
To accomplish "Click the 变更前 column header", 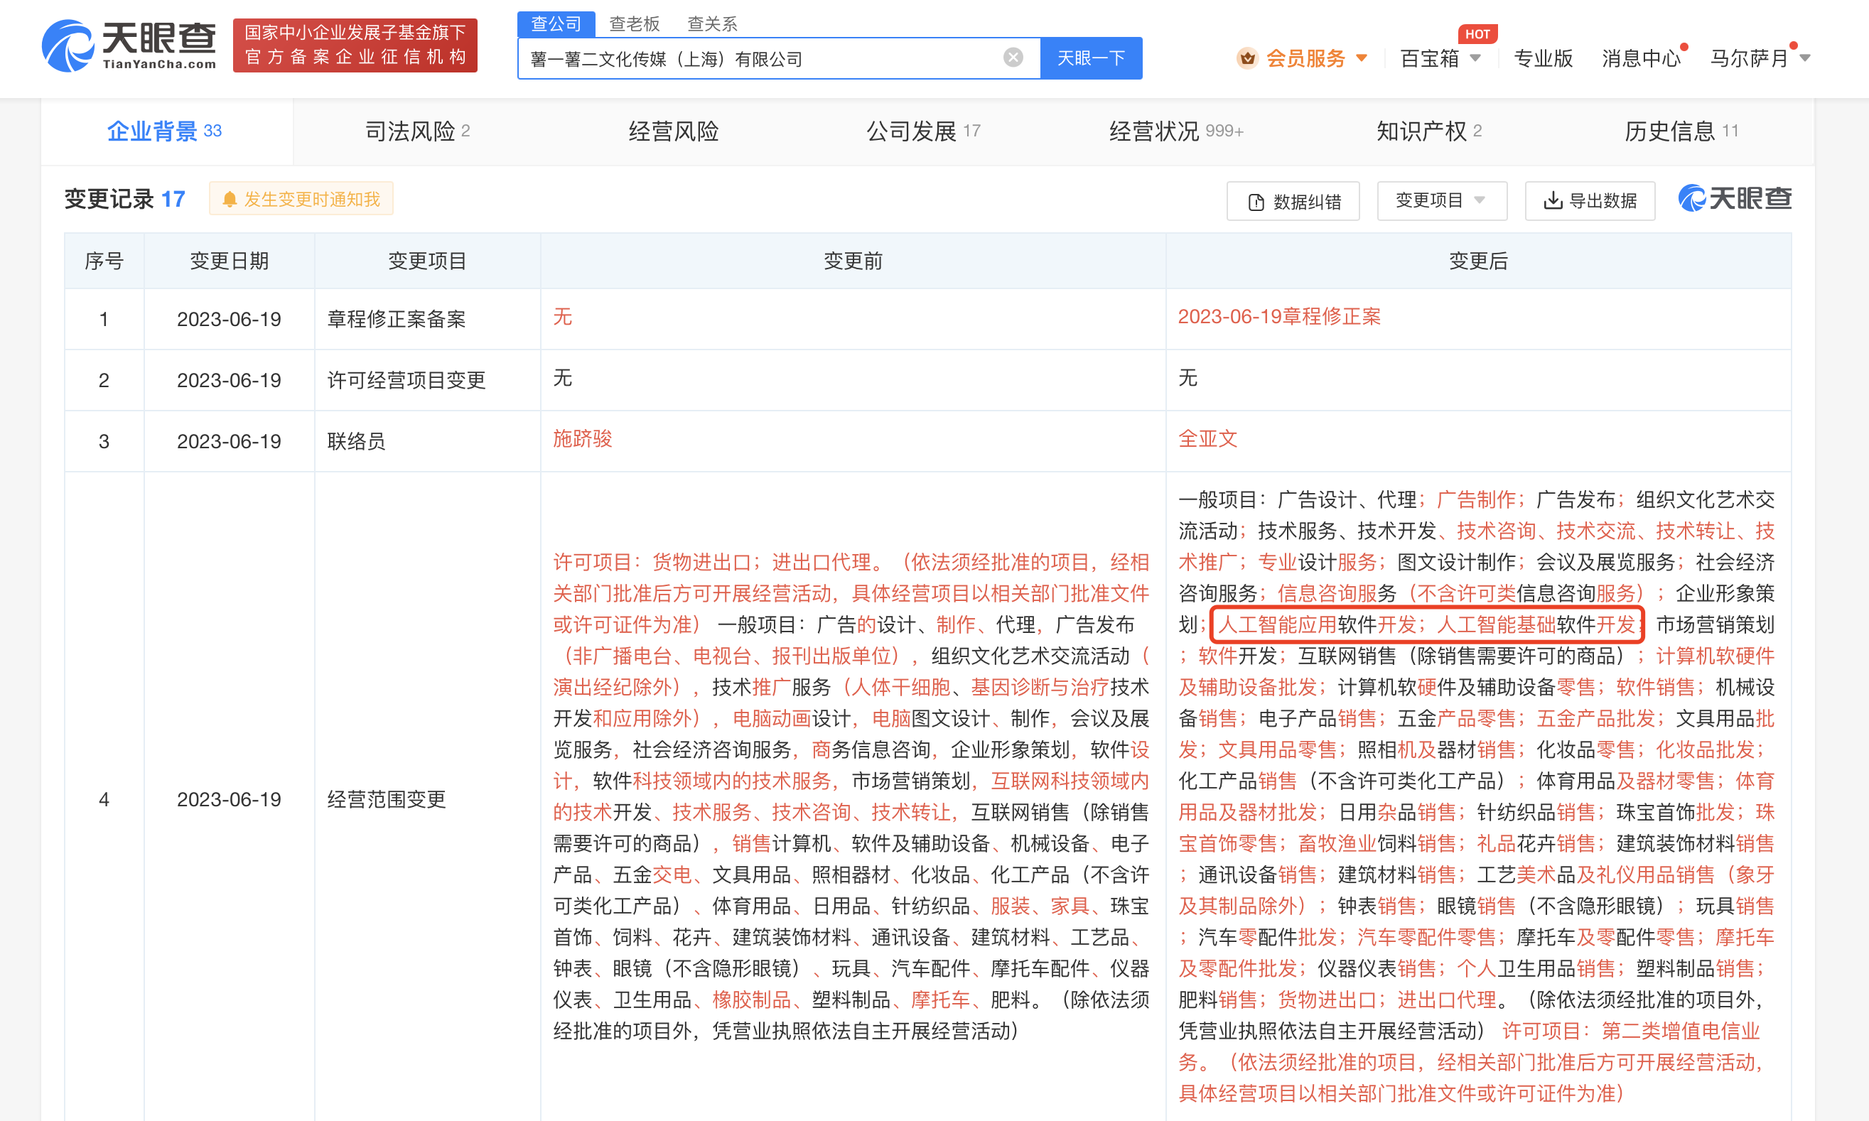I will click(x=853, y=261).
